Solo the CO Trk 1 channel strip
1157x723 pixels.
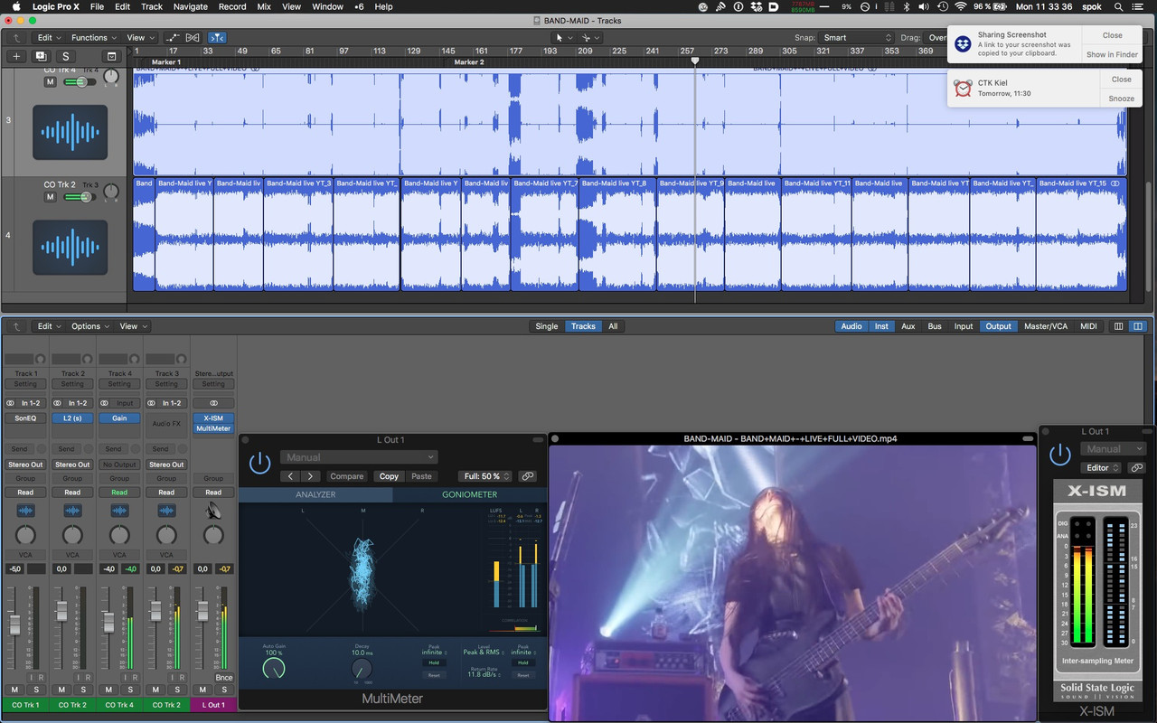[x=36, y=690]
